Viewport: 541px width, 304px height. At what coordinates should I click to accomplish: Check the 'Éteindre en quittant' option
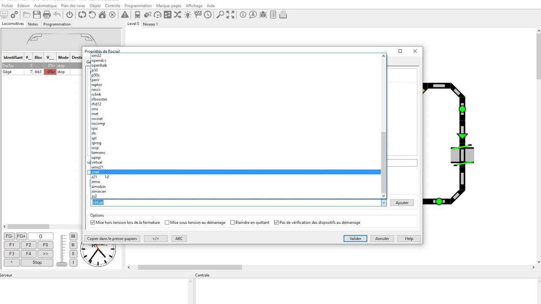[x=250, y=223]
